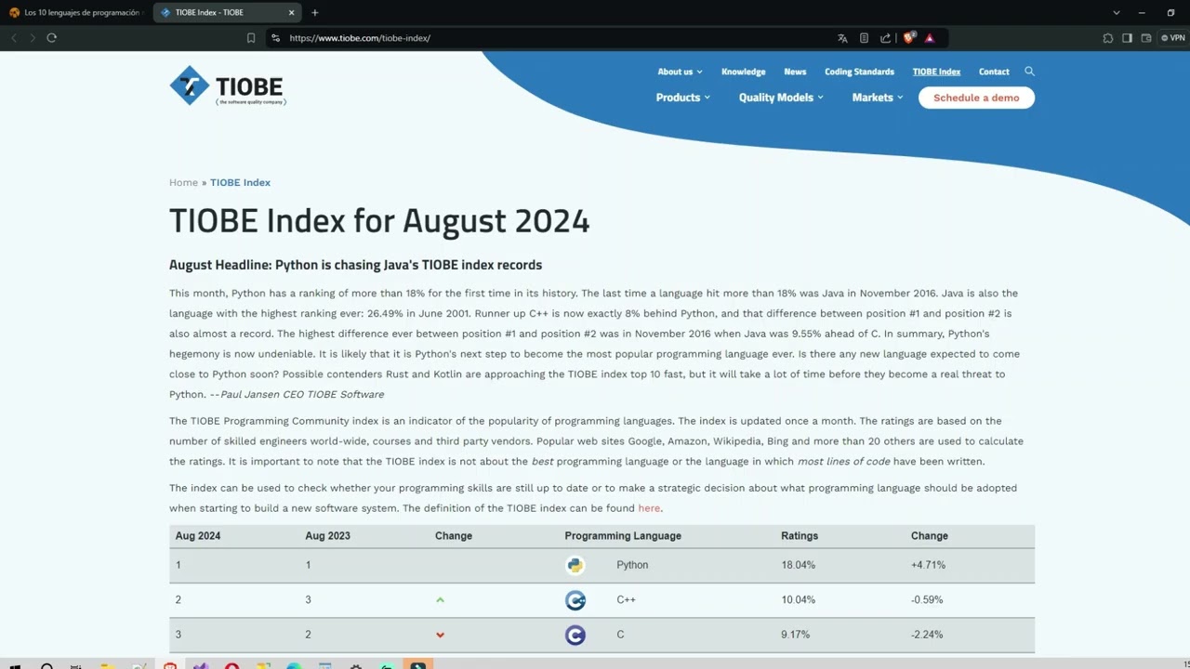The height and width of the screenshot is (669, 1190).
Task: Expand the About us dropdown menu
Action: (680, 72)
